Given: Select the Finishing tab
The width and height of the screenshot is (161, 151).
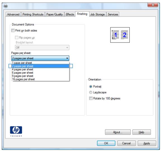Looking at the screenshot, I should [82, 14].
